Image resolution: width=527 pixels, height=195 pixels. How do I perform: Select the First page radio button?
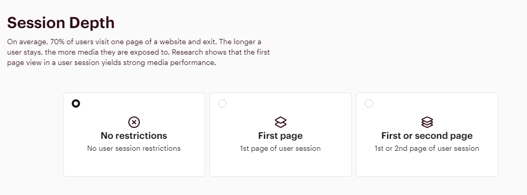click(222, 103)
